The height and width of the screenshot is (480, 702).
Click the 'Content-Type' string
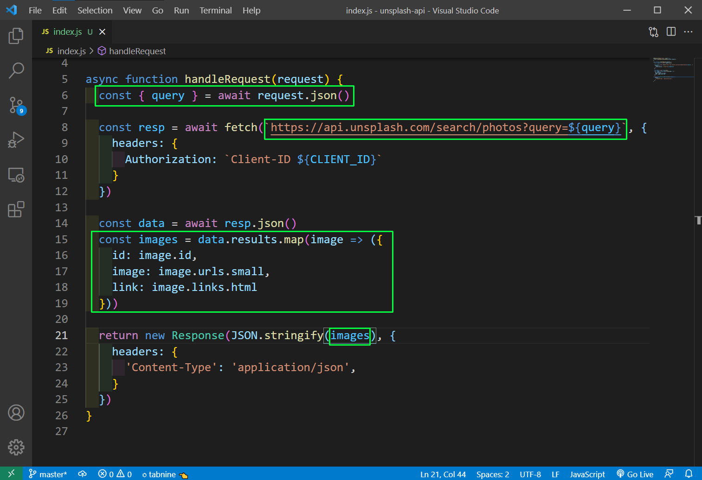pos(172,367)
